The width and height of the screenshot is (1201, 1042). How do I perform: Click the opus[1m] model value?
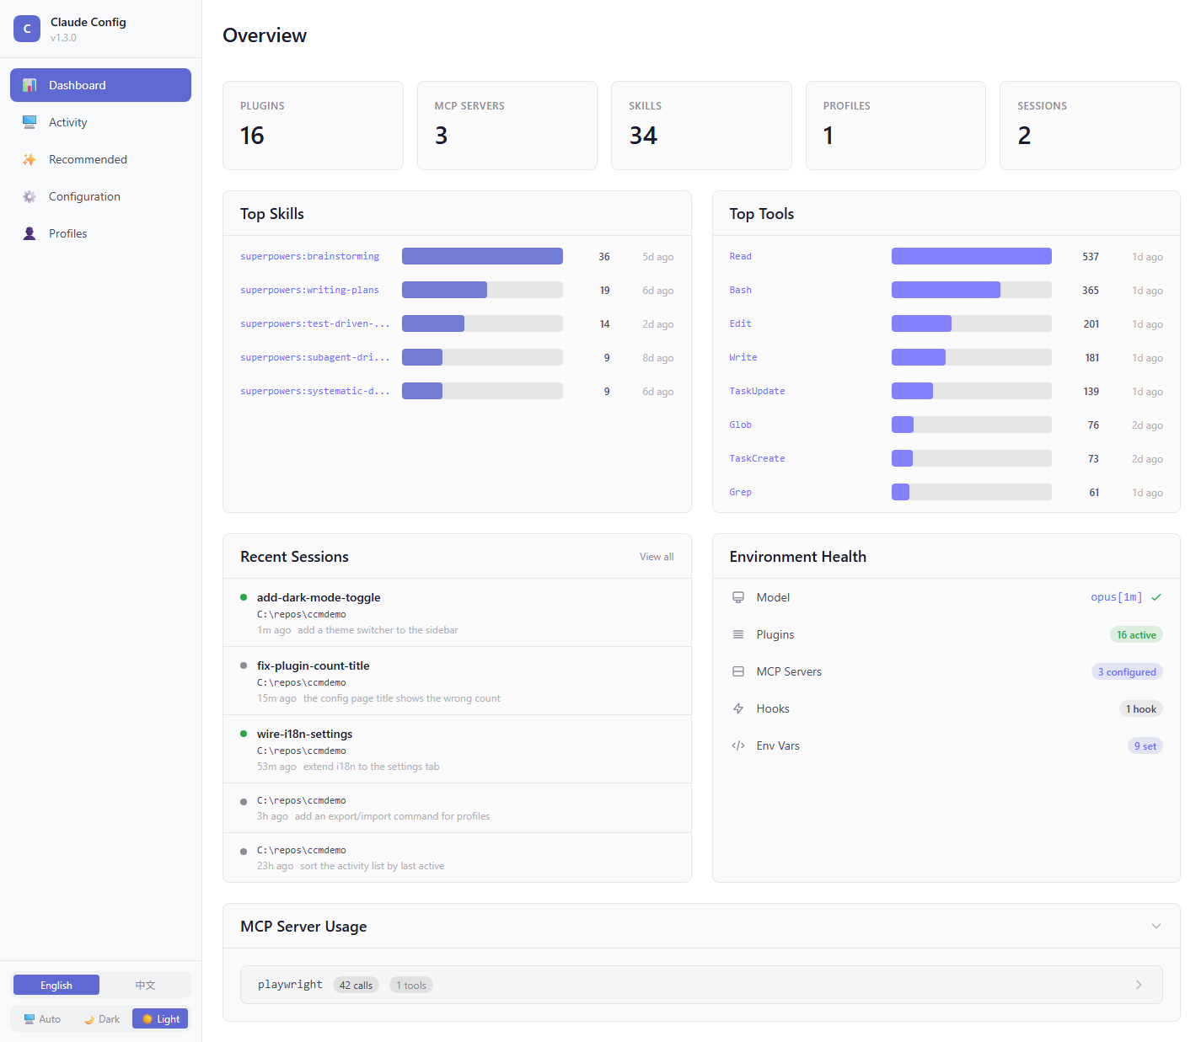(x=1116, y=597)
